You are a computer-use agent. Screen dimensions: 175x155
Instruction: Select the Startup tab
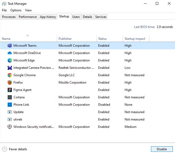click(64, 17)
